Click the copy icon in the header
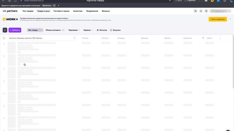234x131 pixels. click(x=195, y=11)
